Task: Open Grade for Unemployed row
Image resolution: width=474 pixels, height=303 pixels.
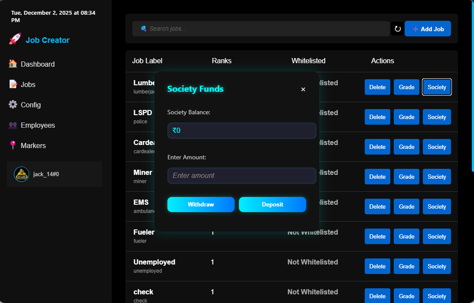Action: 407,266
